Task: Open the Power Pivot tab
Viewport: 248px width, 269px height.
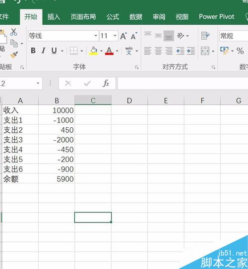Action: pyautogui.click(x=216, y=17)
